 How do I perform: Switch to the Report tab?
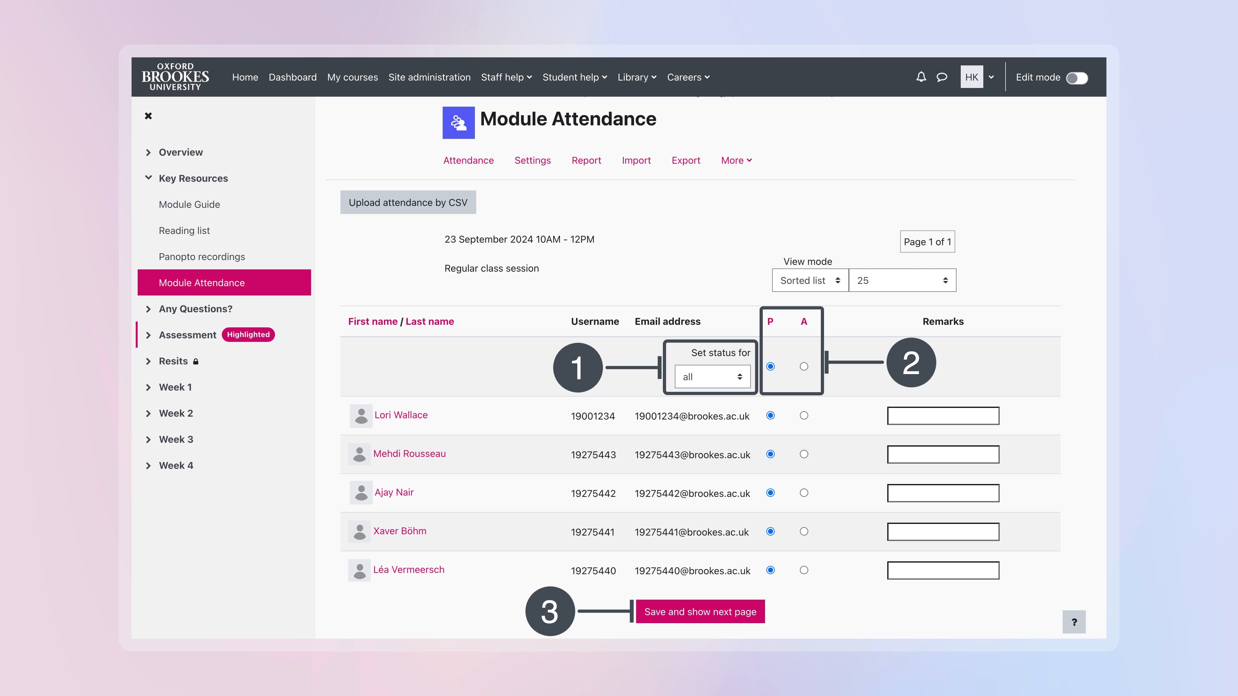tap(586, 160)
